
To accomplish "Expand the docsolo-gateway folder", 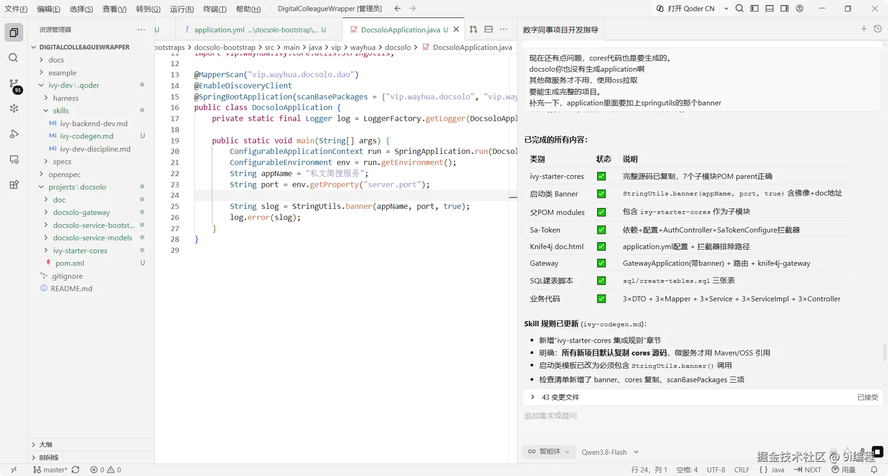I will 81,212.
